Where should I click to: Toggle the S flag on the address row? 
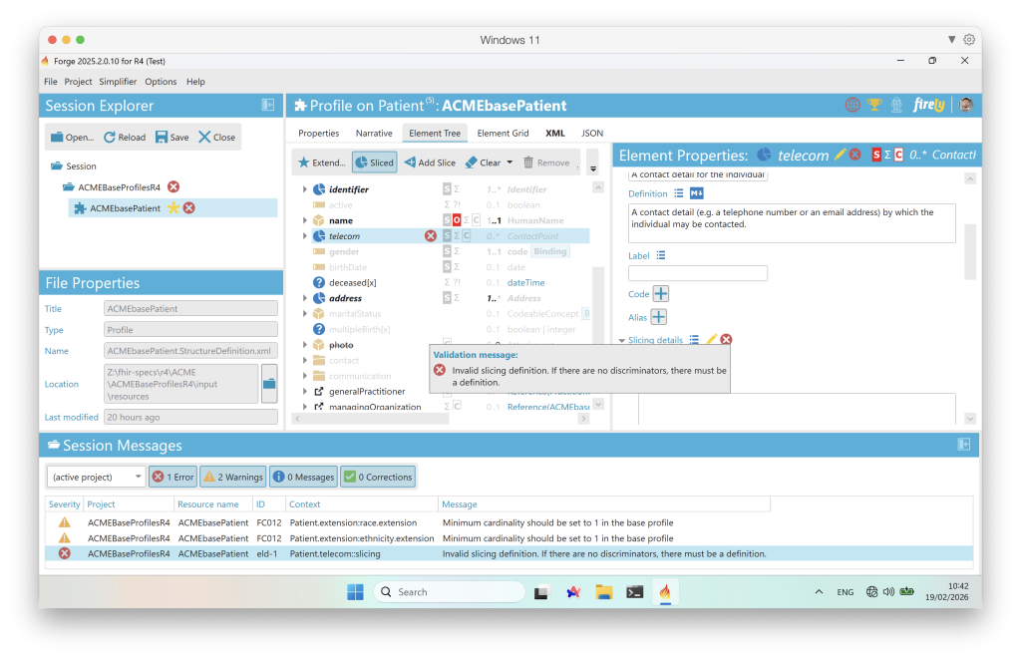coord(448,298)
